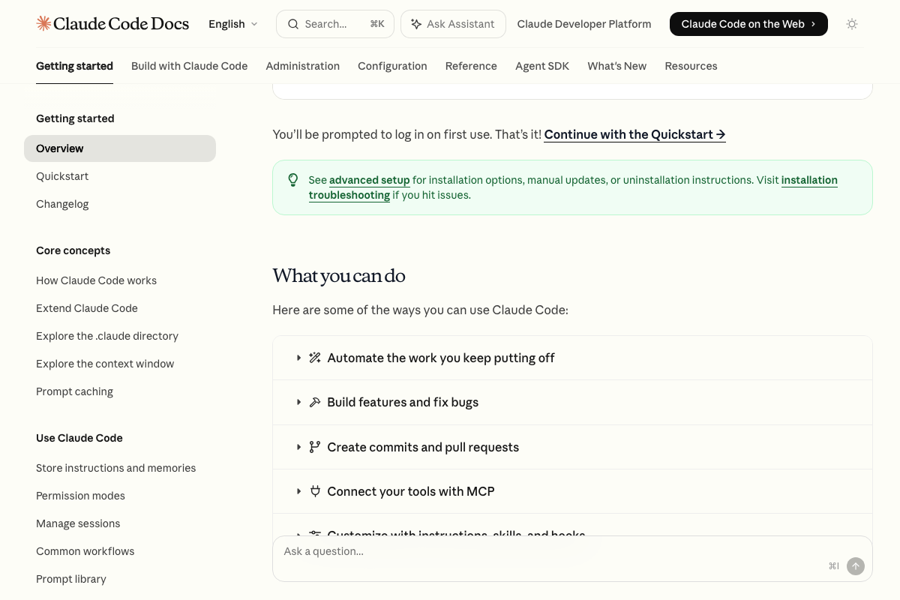This screenshot has width=900, height=600.
Task: Toggle the light/dark theme sun icon
Action: tap(852, 24)
